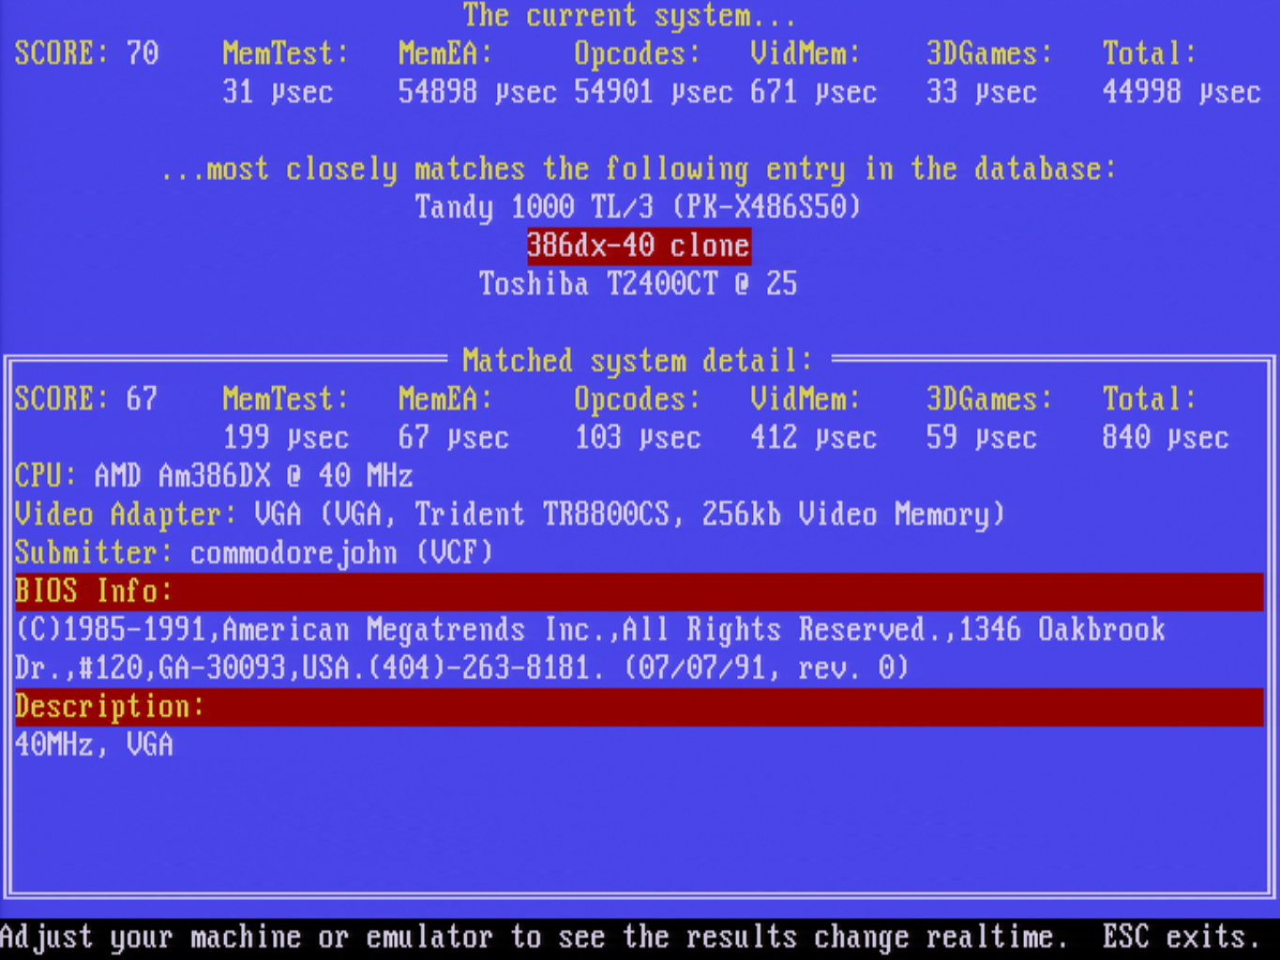Click the matched system "SCORE: 67" text
Image resolution: width=1280 pixels, height=960 pixels.
tap(86, 399)
